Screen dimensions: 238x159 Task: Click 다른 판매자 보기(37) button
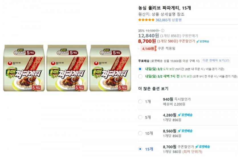coord(216,60)
